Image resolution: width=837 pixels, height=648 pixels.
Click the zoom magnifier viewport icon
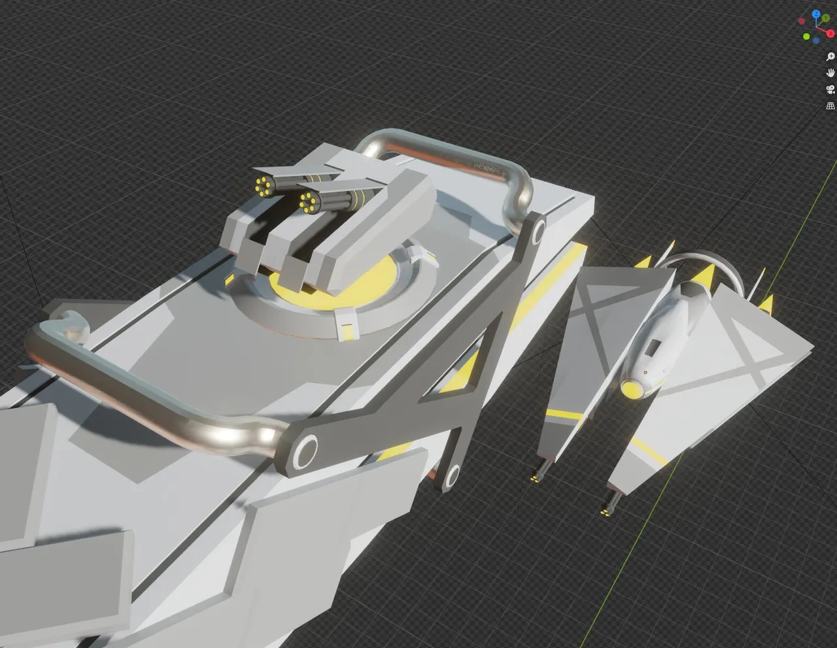[x=830, y=57]
